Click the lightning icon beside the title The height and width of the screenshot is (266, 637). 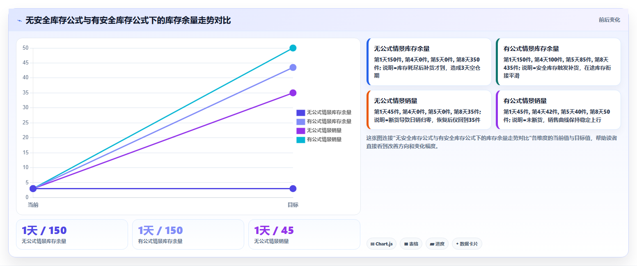coord(19,21)
